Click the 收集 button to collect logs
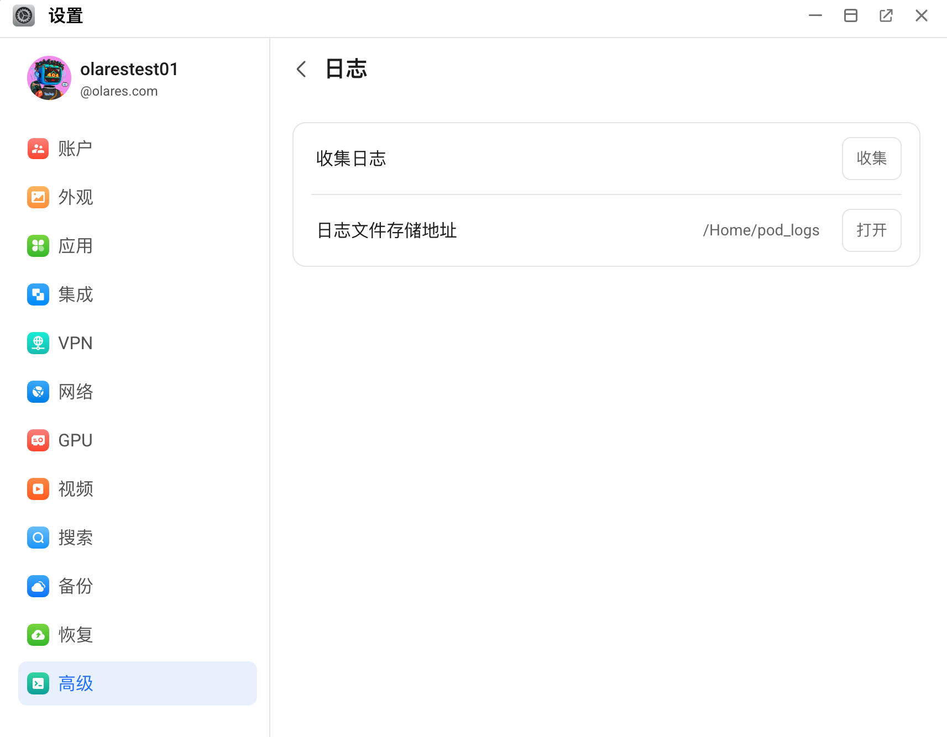The height and width of the screenshot is (737, 947). click(x=871, y=159)
